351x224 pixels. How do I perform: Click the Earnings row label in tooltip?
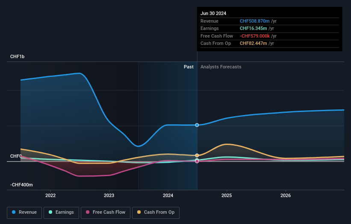(209, 28)
